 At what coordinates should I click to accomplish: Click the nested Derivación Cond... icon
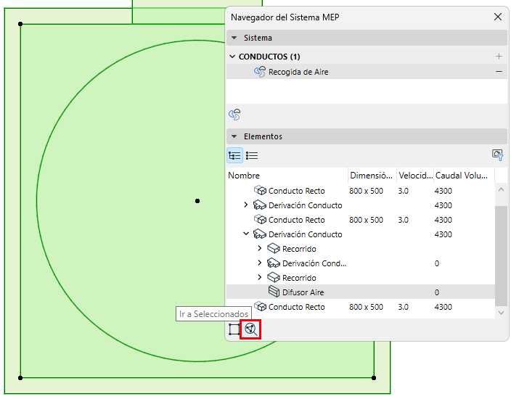click(x=274, y=263)
